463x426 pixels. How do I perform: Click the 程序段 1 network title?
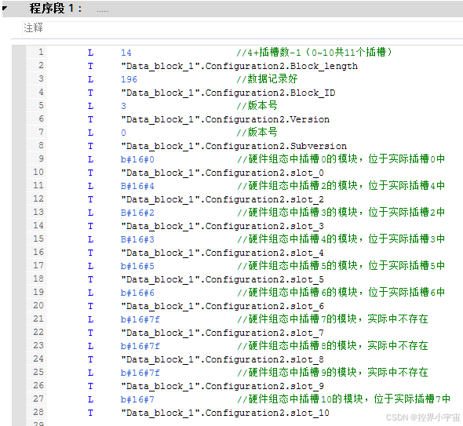point(56,9)
